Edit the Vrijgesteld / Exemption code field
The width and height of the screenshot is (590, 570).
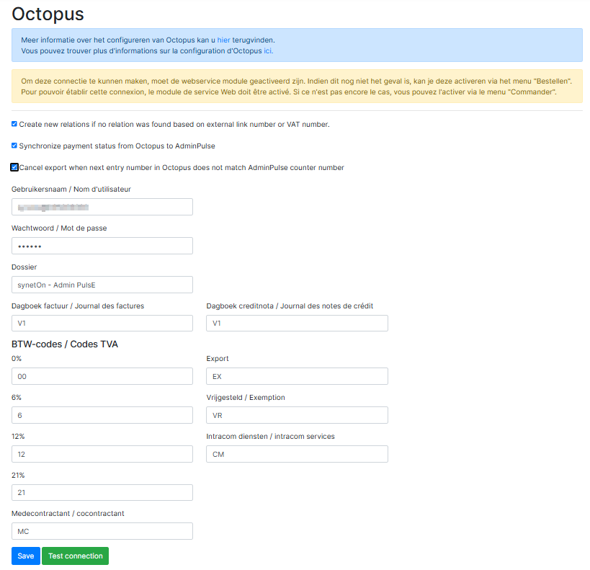pos(297,415)
